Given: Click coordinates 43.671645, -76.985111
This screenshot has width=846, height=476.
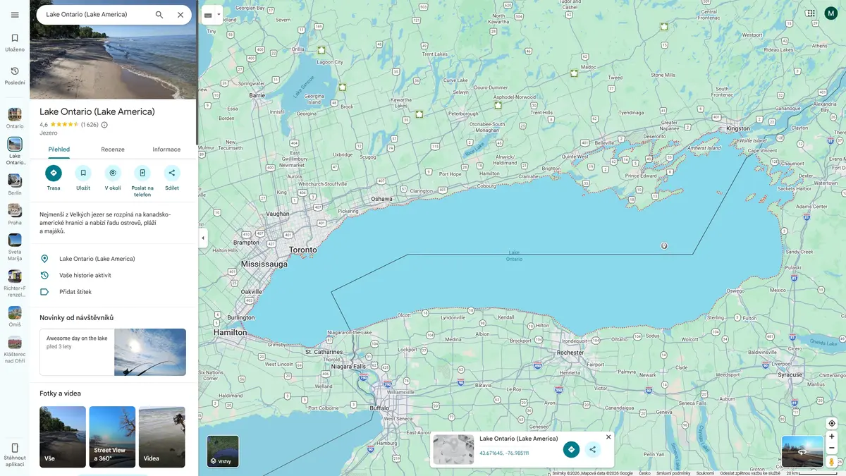Looking at the screenshot, I should [504, 453].
